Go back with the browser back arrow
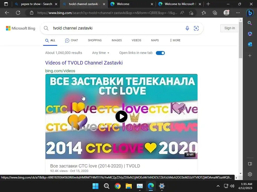This screenshot has height=192, width=257. coord(7,13)
